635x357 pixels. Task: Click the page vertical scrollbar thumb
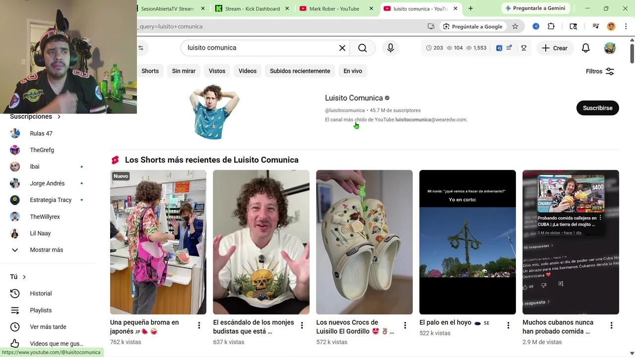point(632,53)
